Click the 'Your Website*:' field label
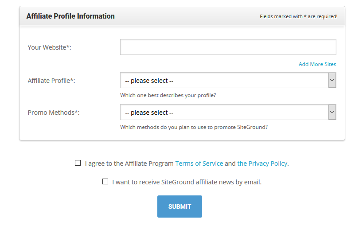355x226 pixels. pos(49,47)
